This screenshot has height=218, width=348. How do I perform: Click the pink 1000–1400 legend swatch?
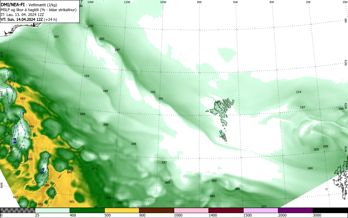click(x=191, y=210)
